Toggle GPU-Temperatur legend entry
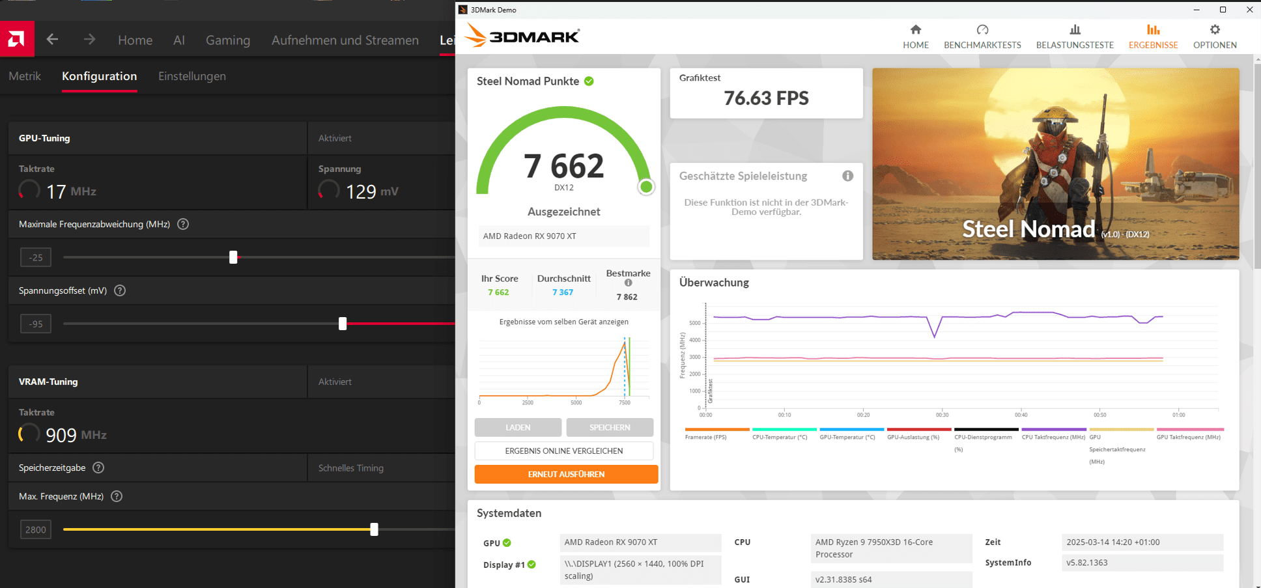The width and height of the screenshot is (1261, 588). (851, 434)
